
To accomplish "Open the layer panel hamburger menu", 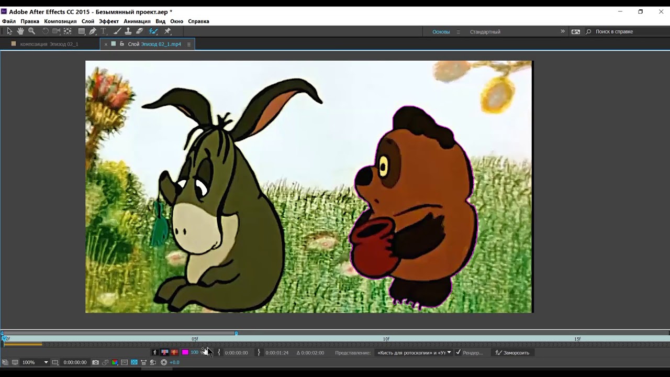I will tap(189, 45).
